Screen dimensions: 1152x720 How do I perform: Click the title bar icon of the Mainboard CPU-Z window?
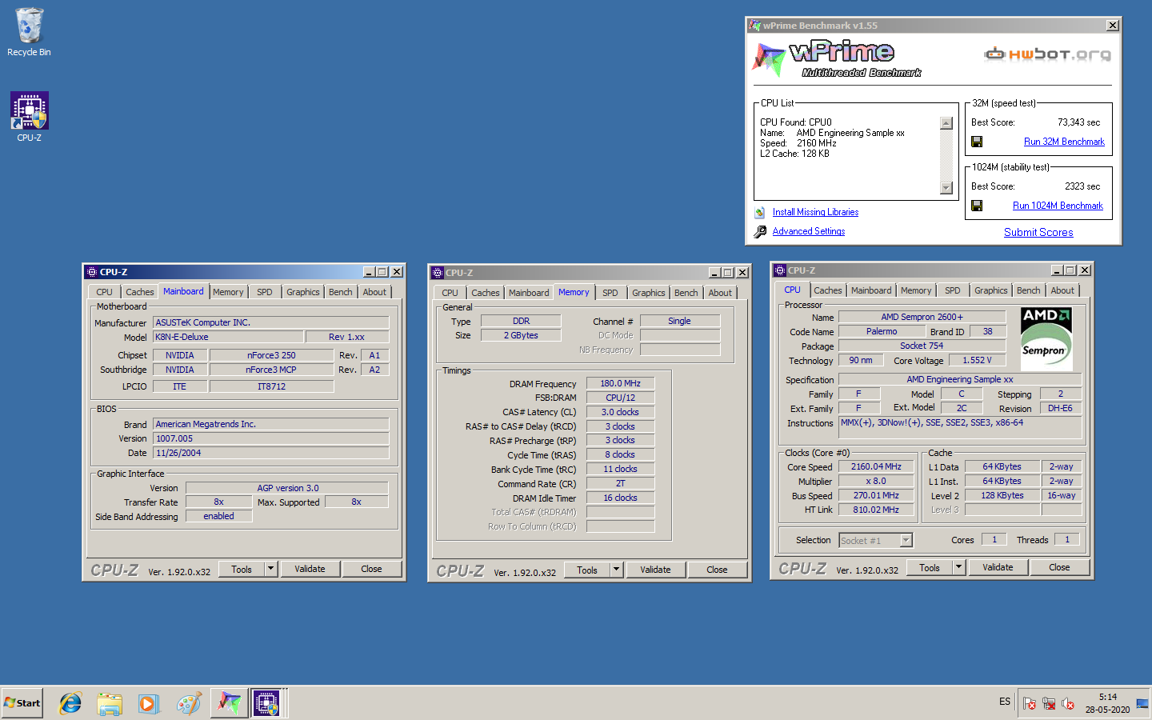[x=92, y=272]
